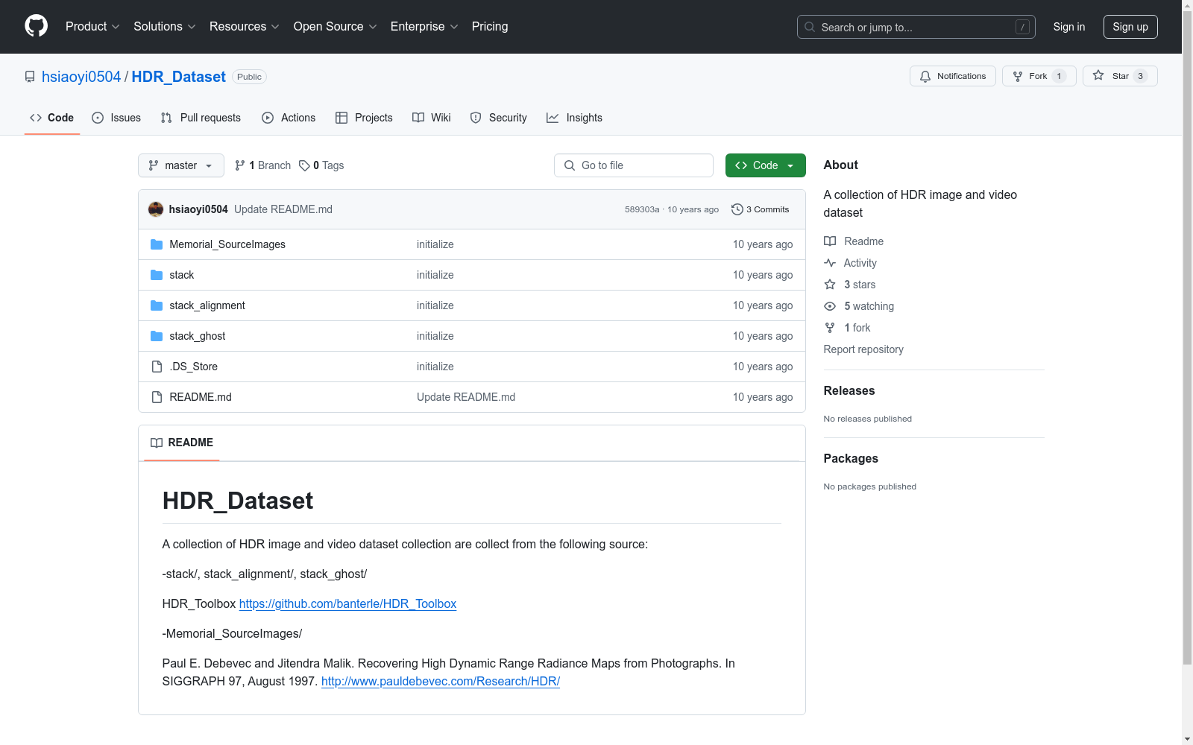The width and height of the screenshot is (1193, 745).
Task: Click the hsiaoyi0504 avatar image
Action: click(156, 209)
